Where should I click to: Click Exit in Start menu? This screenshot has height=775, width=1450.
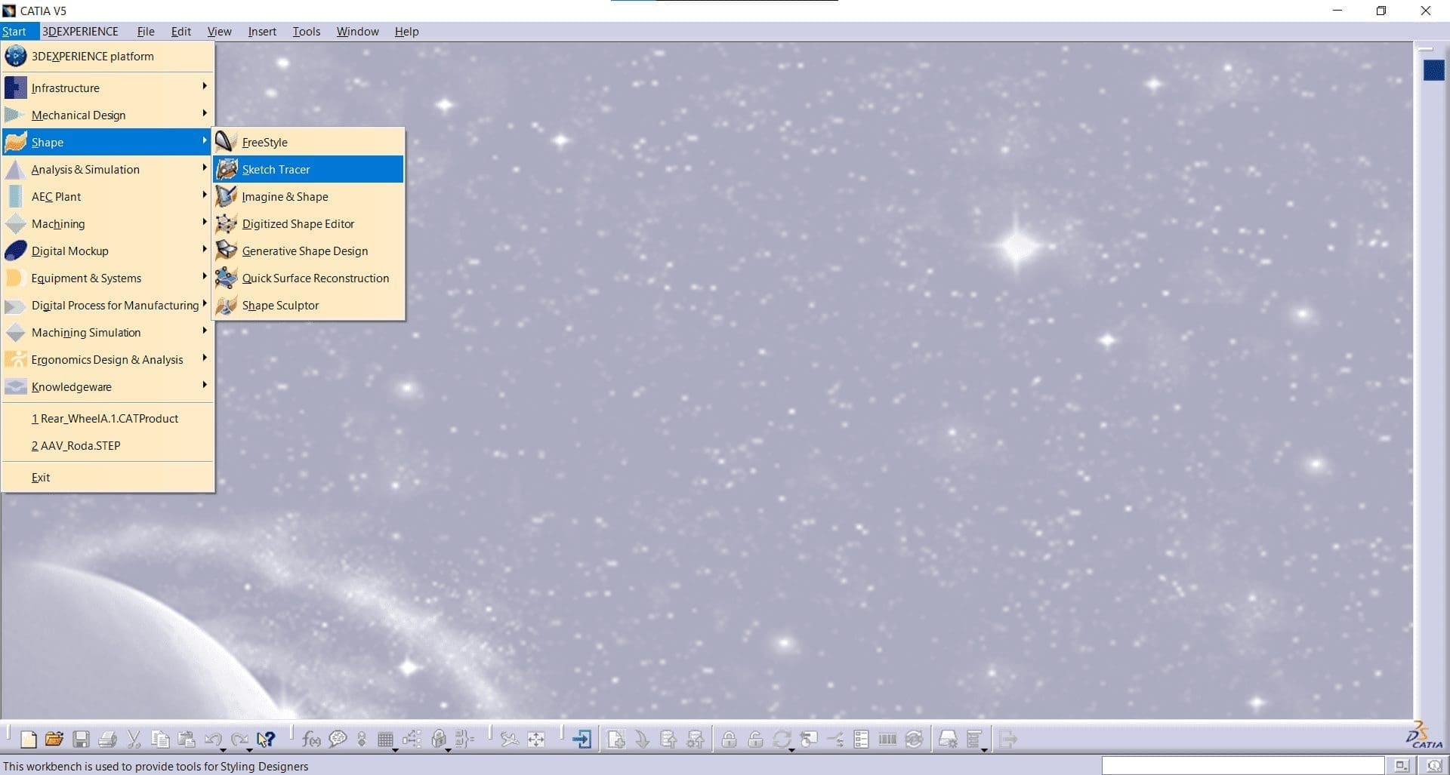click(107, 477)
